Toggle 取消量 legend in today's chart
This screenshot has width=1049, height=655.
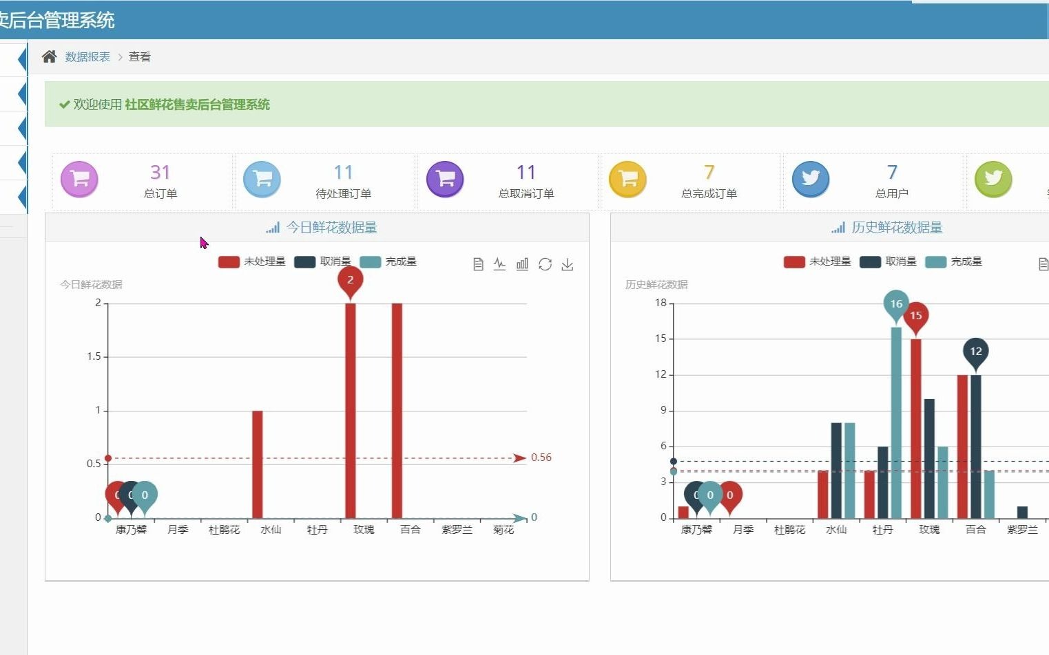[x=322, y=261]
